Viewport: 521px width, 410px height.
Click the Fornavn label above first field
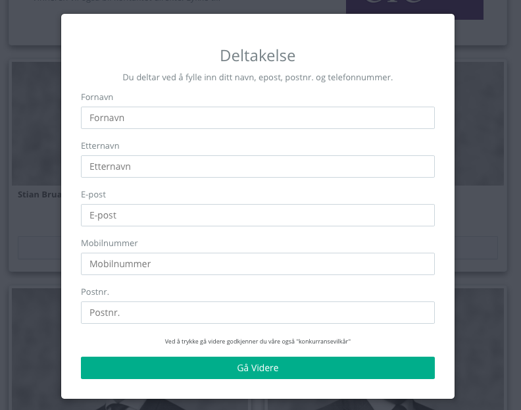[97, 97]
